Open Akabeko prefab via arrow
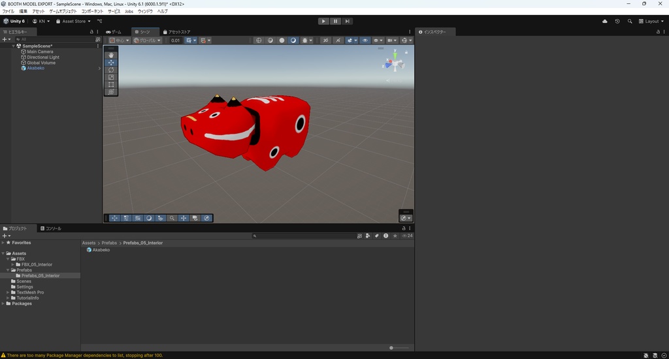 click(x=99, y=69)
